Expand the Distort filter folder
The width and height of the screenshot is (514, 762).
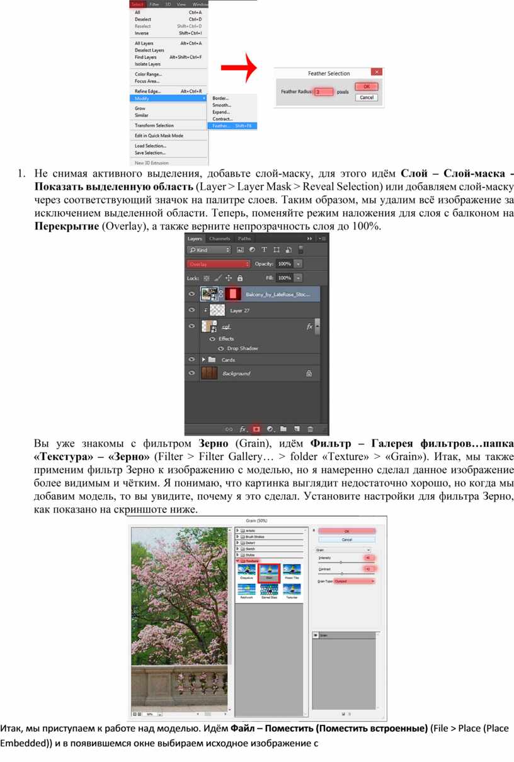coord(238,543)
